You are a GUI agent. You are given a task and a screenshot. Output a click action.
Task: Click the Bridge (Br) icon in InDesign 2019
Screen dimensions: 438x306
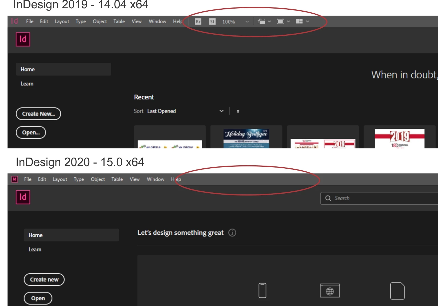coord(198,22)
